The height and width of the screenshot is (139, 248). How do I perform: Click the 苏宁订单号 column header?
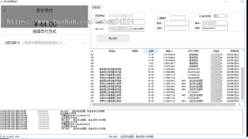tap(193, 51)
